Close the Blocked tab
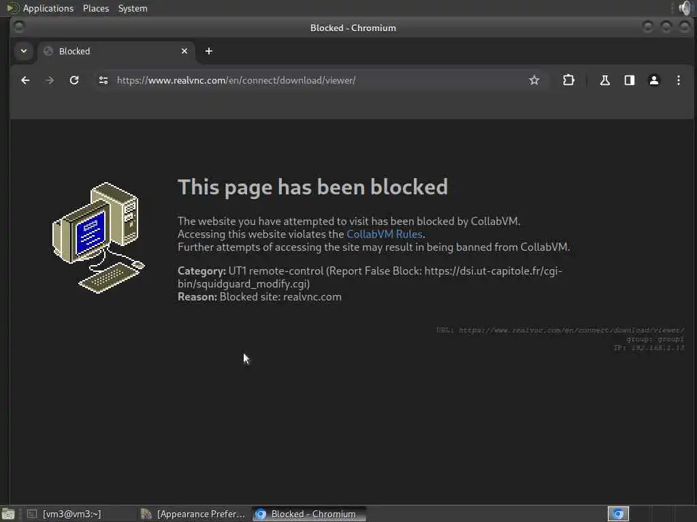 (184, 51)
